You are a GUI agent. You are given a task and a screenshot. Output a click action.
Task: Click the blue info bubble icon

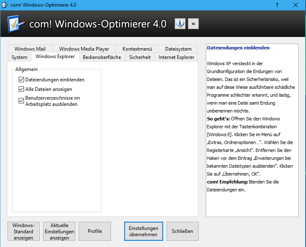[180, 24]
